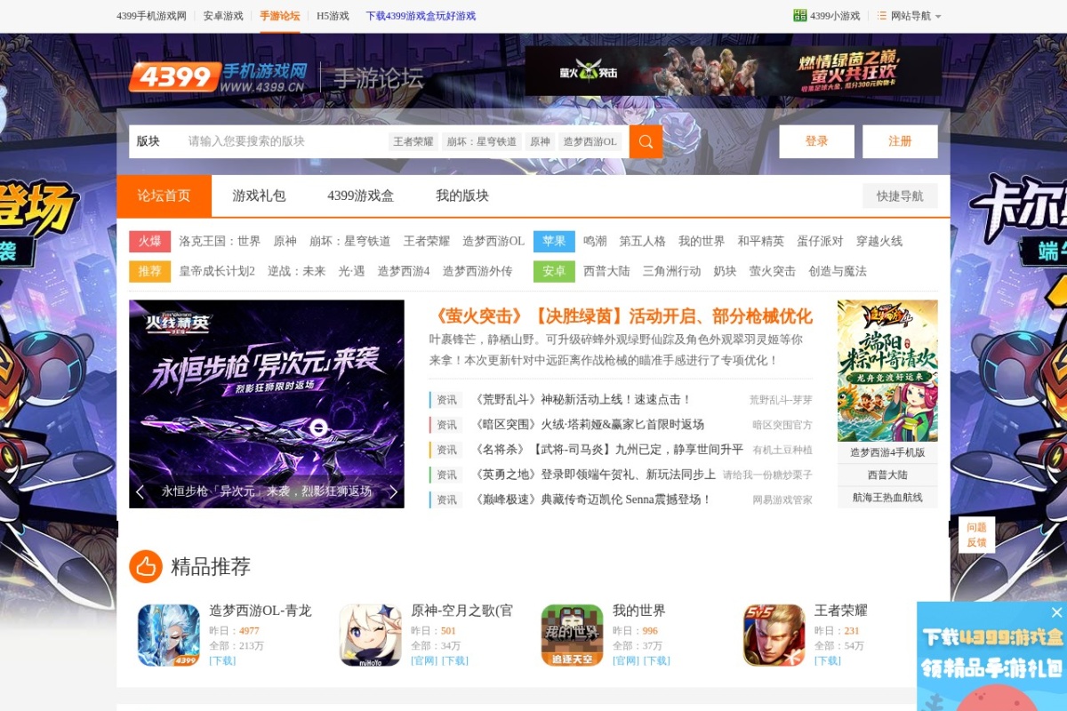This screenshot has height=711, width=1067.
Task: Go to next carousel slide arrow
Action: coord(393,491)
